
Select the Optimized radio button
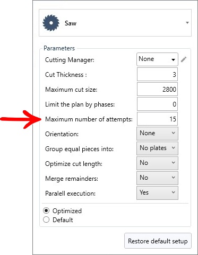46,210
